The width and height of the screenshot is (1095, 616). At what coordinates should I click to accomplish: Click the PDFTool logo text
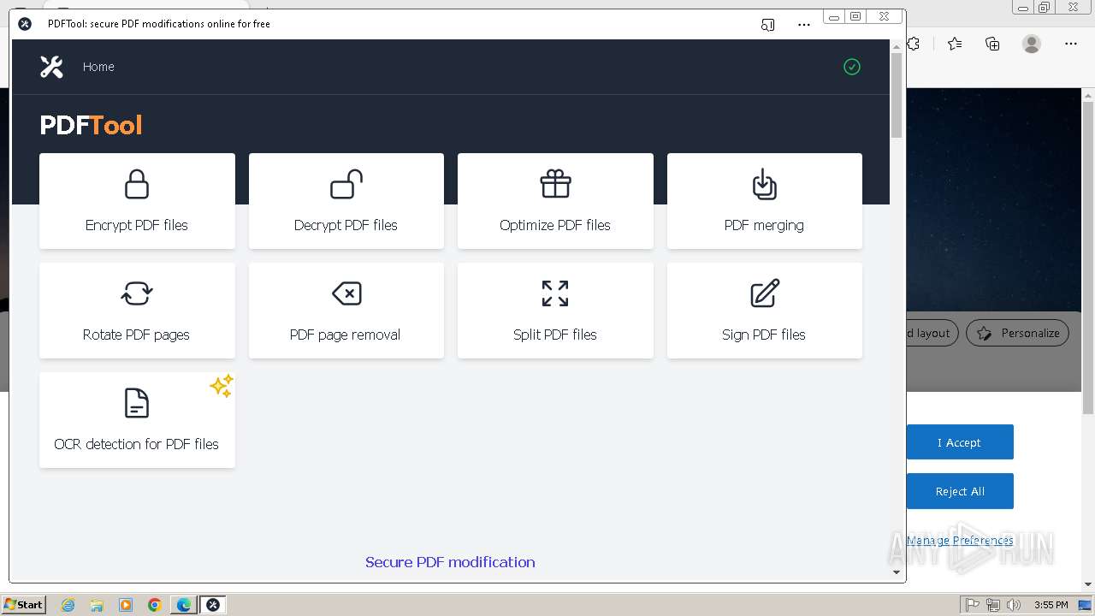(x=91, y=125)
